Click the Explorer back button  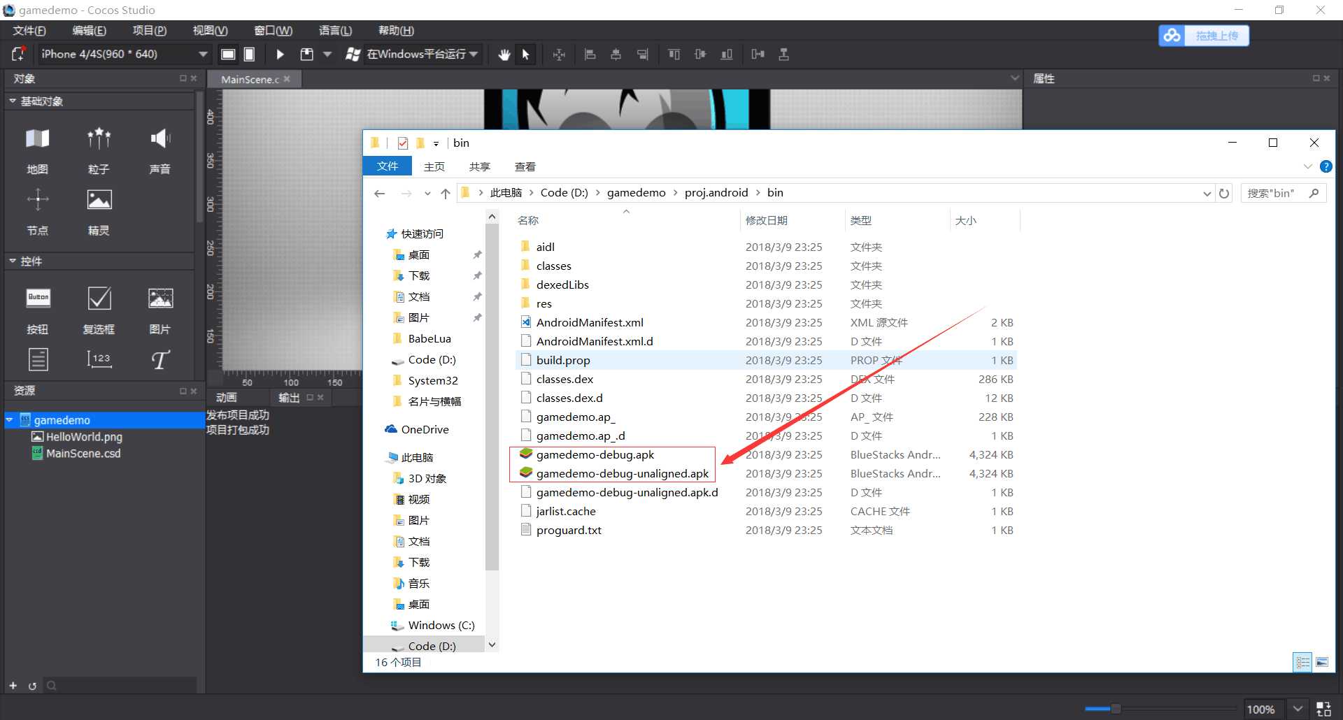coord(380,194)
